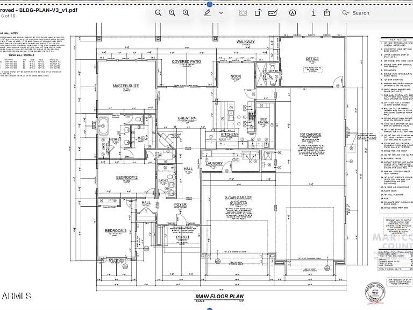
Task: Click the MASTER SUITE room label
Action: click(x=126, y=86)
